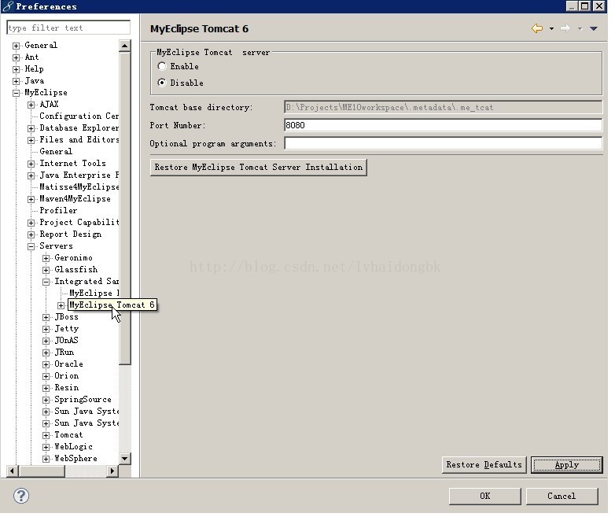Click the back navigation arrow icon
The height and width of the screenshot is (517, 615).
point(537,28)
